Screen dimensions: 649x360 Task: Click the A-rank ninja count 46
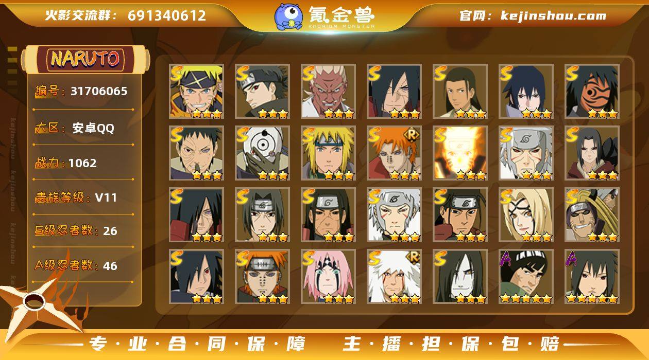coord(110,266)
